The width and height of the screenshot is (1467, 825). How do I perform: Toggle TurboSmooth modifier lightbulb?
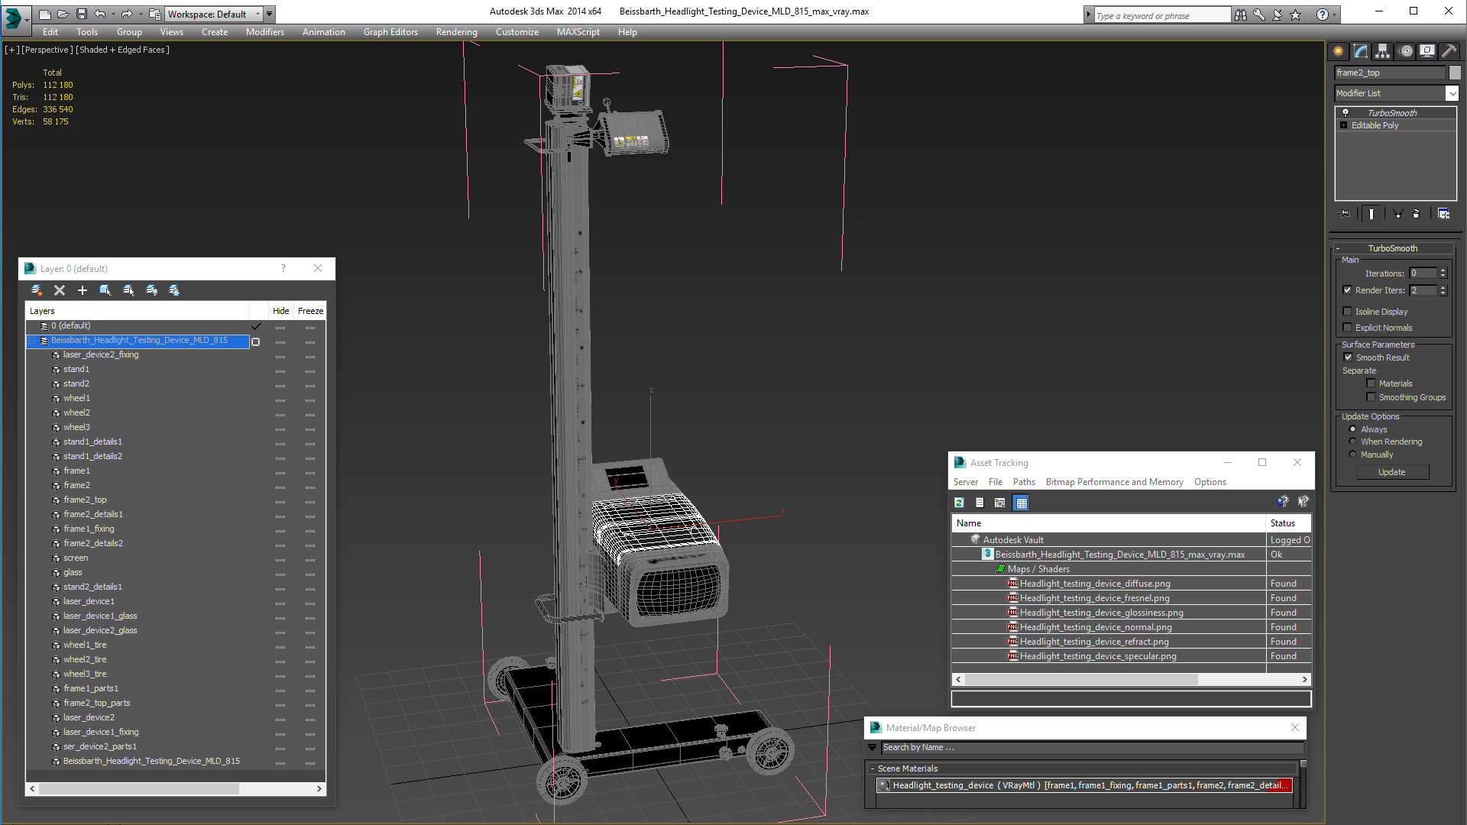[x=1346, y=113]
